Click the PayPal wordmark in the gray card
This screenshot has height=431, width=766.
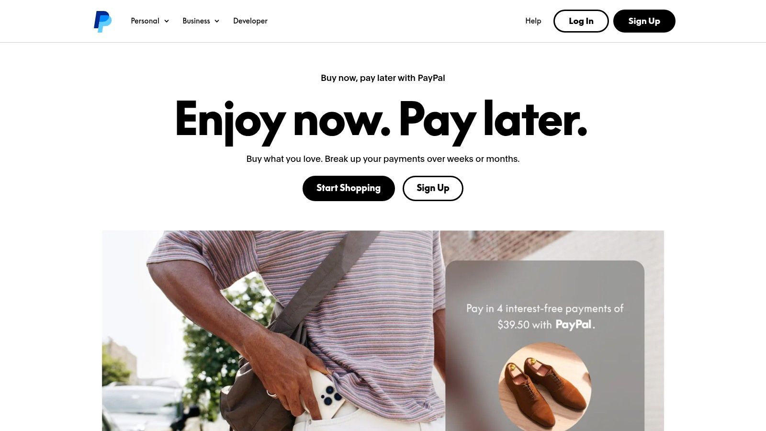pos(574,325)
